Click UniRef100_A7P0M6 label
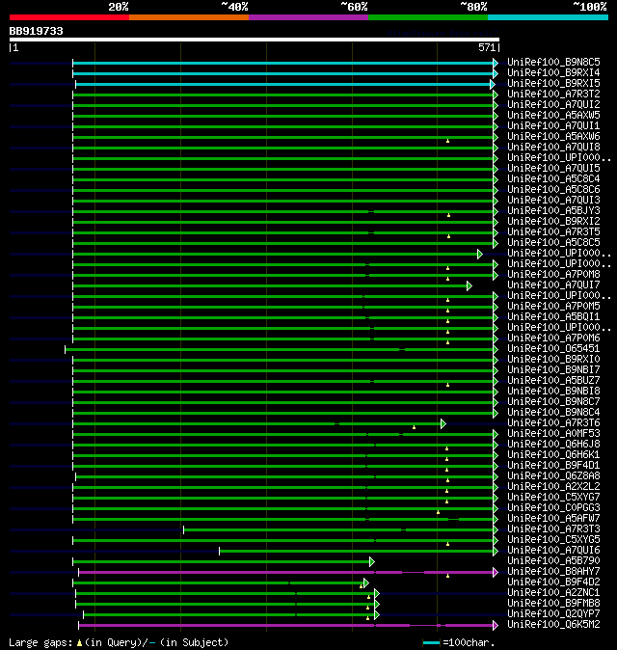 click(553, 339)
